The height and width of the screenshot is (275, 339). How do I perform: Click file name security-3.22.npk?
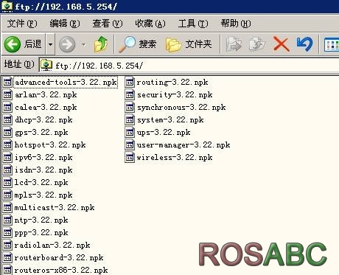click(x=175, y=94)
